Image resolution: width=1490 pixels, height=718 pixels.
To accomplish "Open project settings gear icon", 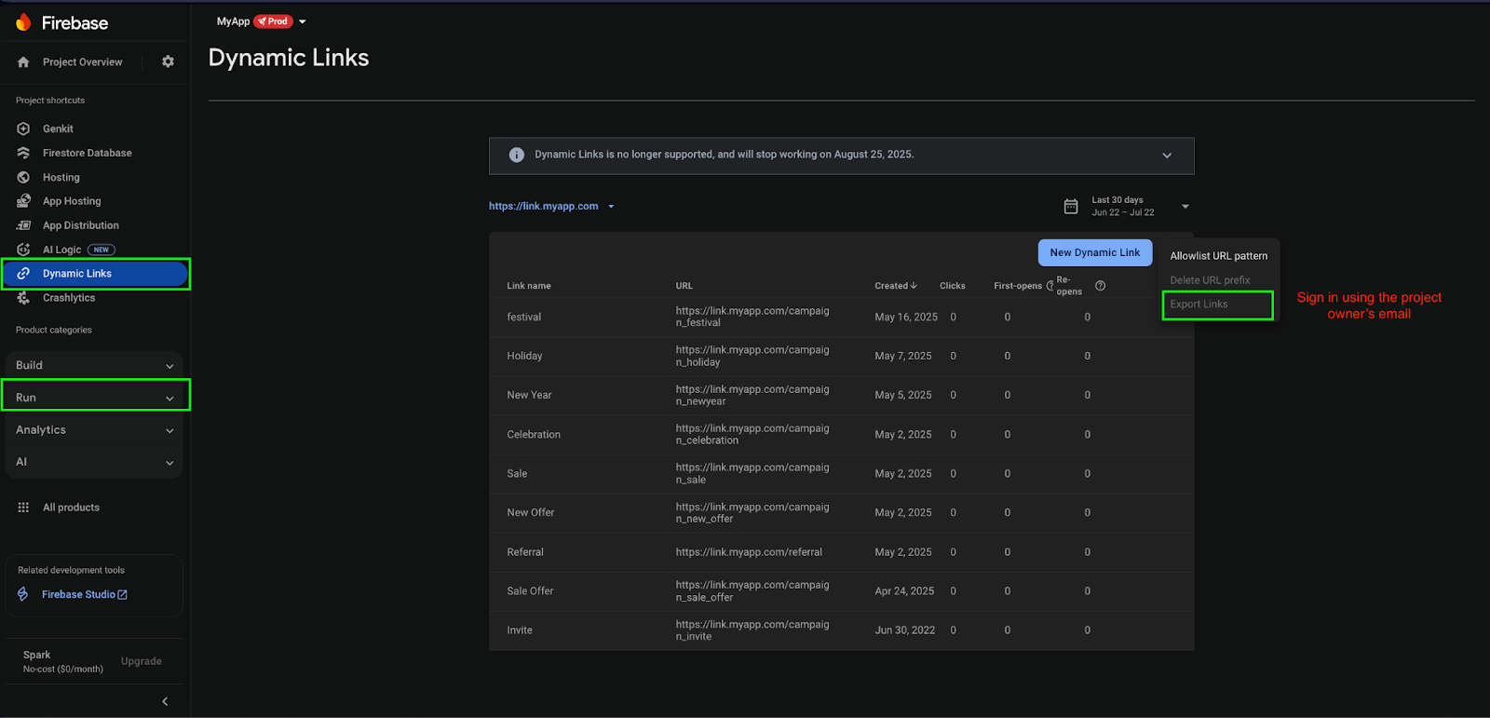I will (168, 61).
